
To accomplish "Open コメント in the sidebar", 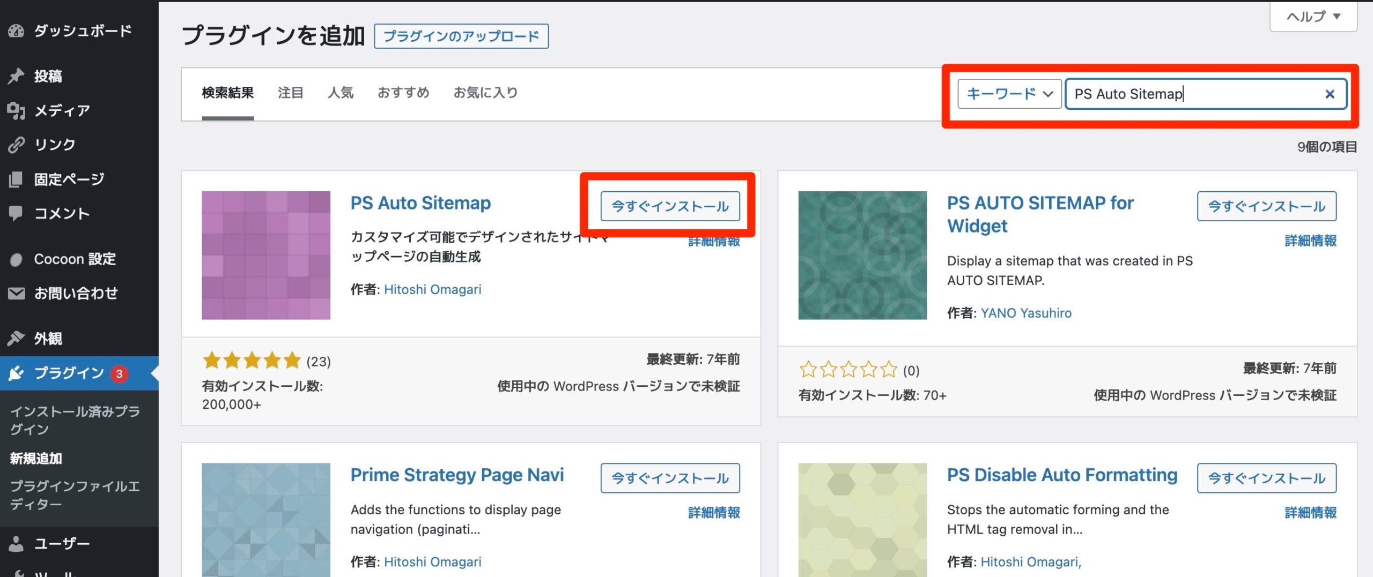I will (62, 213).
